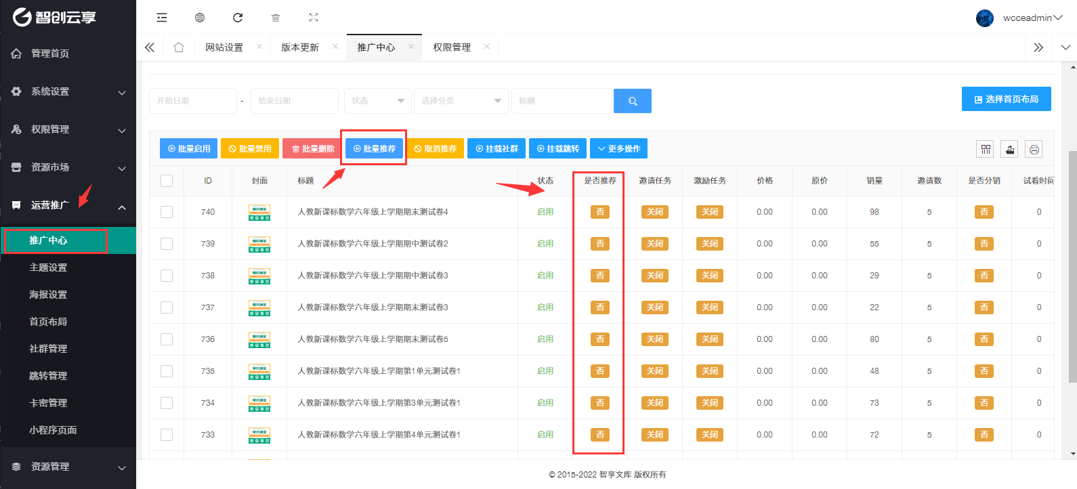
Task: Click the refresh page icon
Action: click(238, 18)
